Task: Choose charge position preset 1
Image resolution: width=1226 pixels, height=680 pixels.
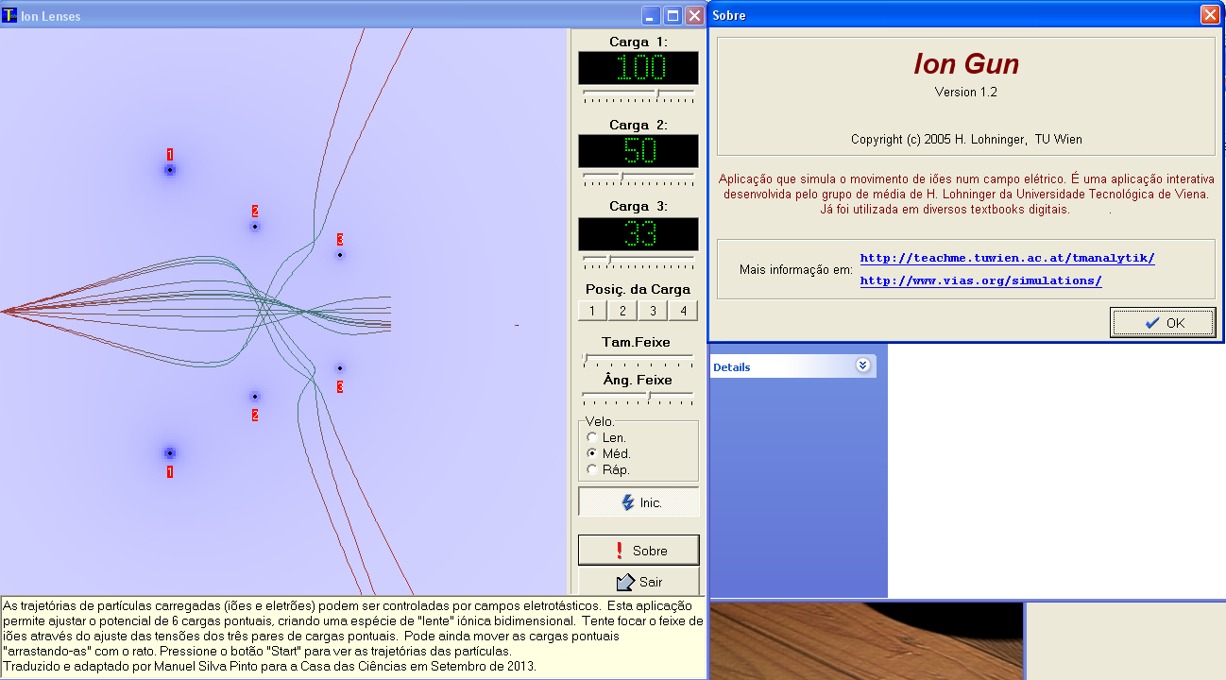Action: pos(591,311)
